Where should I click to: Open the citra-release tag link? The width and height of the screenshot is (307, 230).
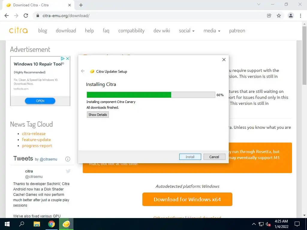pyautogui.click(x=34, y=134)
